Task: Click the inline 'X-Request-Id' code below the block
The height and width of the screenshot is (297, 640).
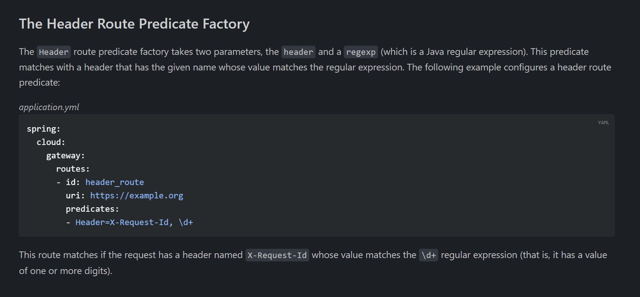Action: coord(277,255)
